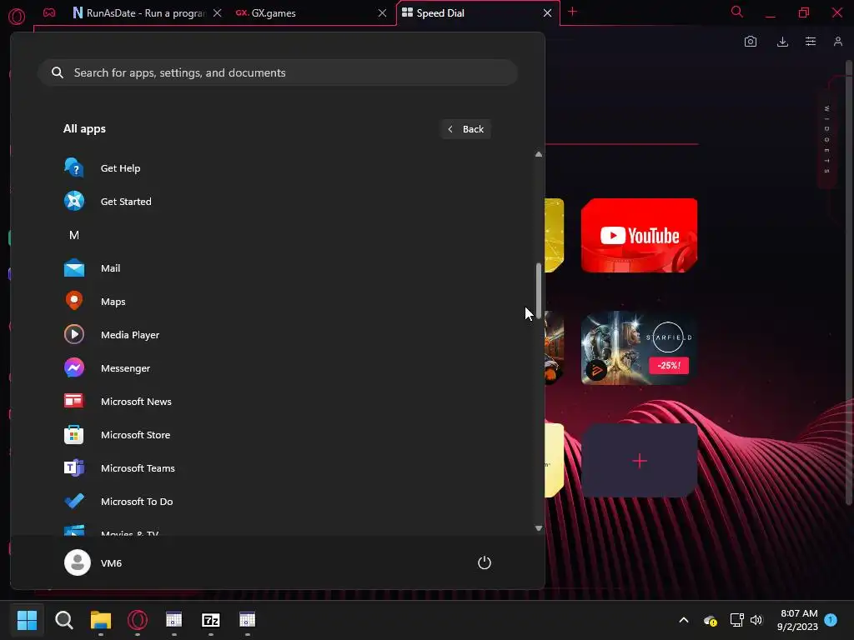Open the Microsoft To Do icon

[x=74, y=501]
